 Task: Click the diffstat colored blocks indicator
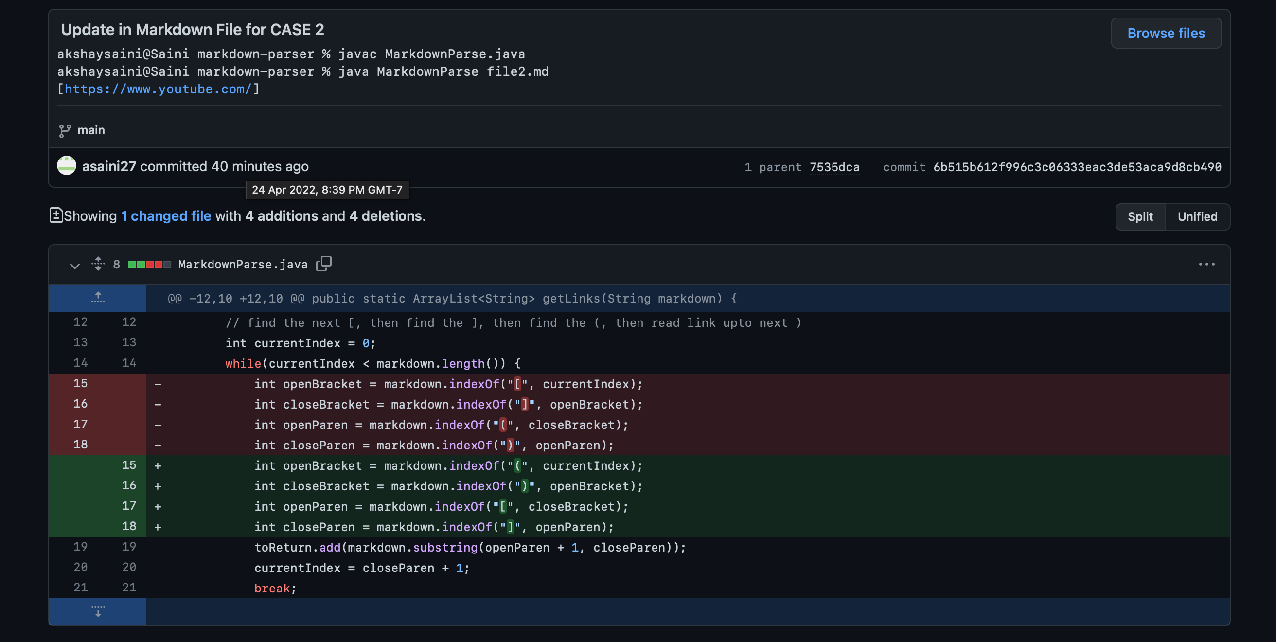click(149, 265)
